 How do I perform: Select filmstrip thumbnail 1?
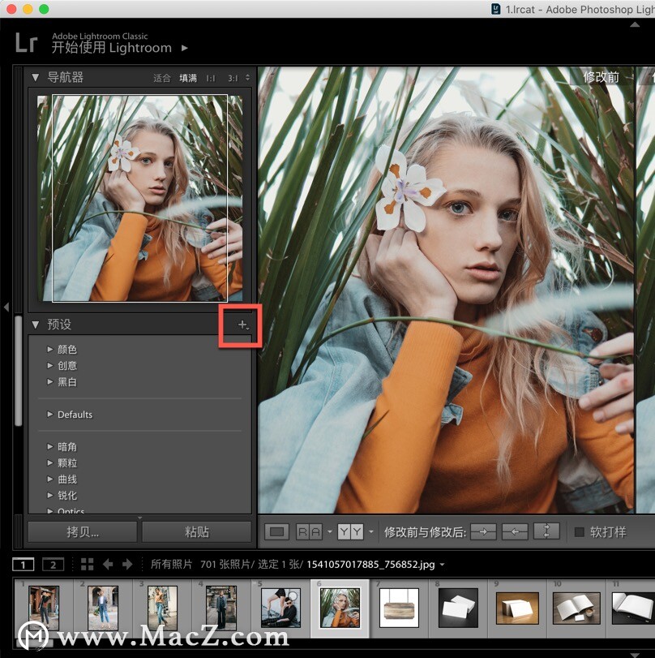(44, 607)
